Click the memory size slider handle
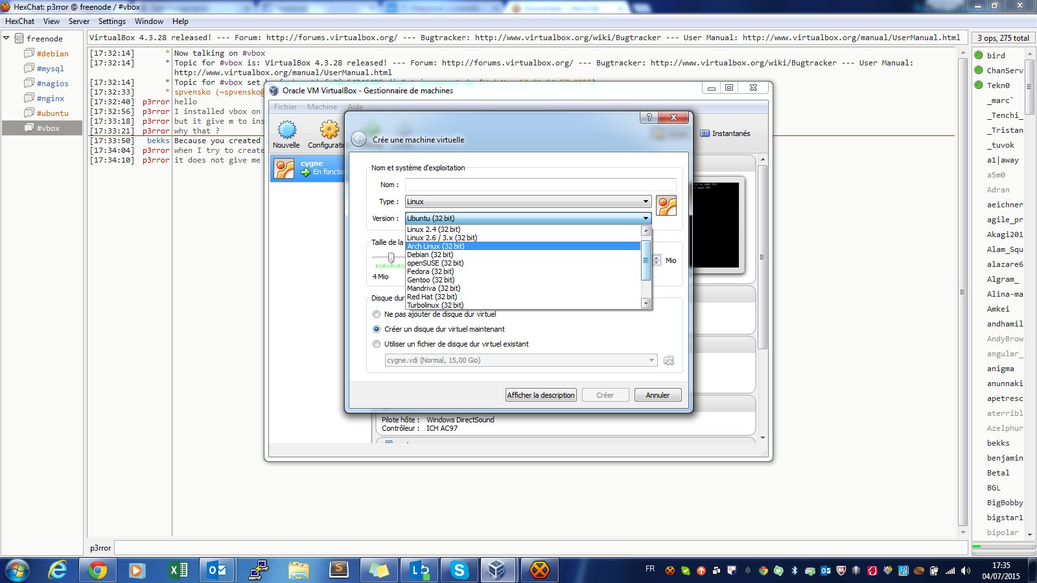Viewport: 1037px width, 583px height. [391, 258]
